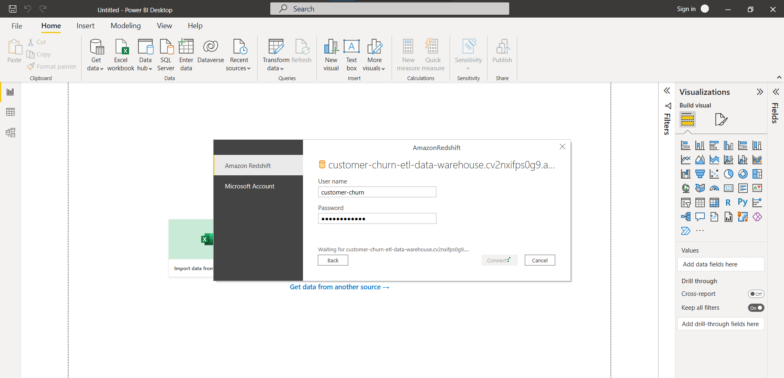This screenshot has width=784, height=378.
Task: Expand the Filters pane
Action: coord(667,91)
